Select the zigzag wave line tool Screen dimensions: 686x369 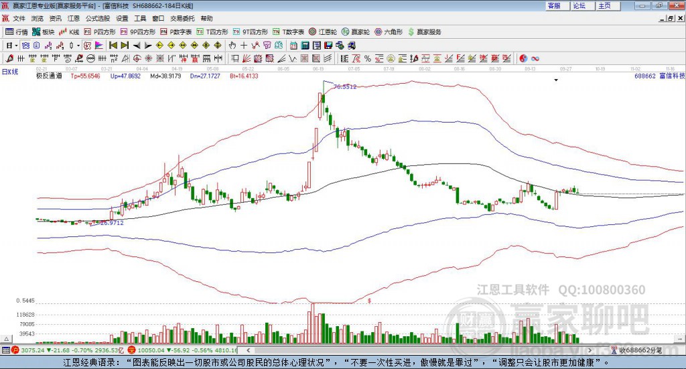click(x=292, y=58)
